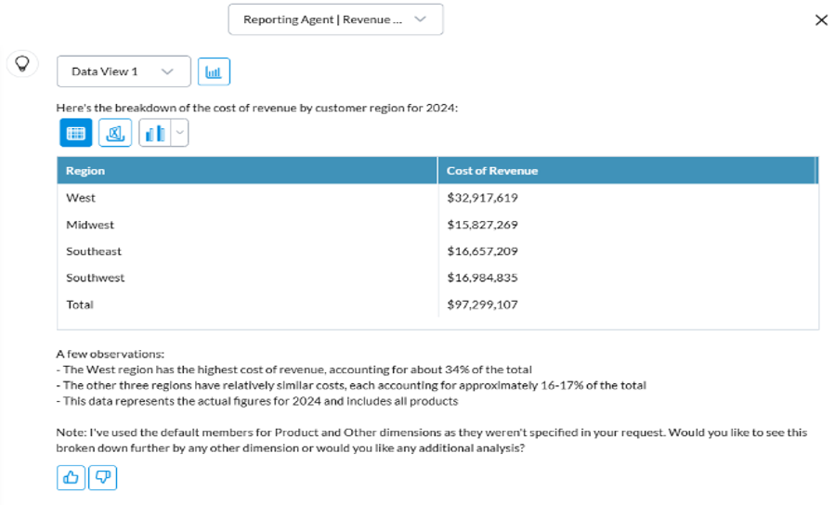Close the Reporting Agent panel
The width and height of the screenshot is (835, 505).
click(x=820, y=20)
